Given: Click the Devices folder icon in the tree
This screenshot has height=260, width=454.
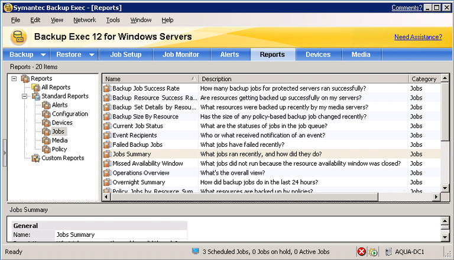Looking at the screenshot, I should pos(46,123).
